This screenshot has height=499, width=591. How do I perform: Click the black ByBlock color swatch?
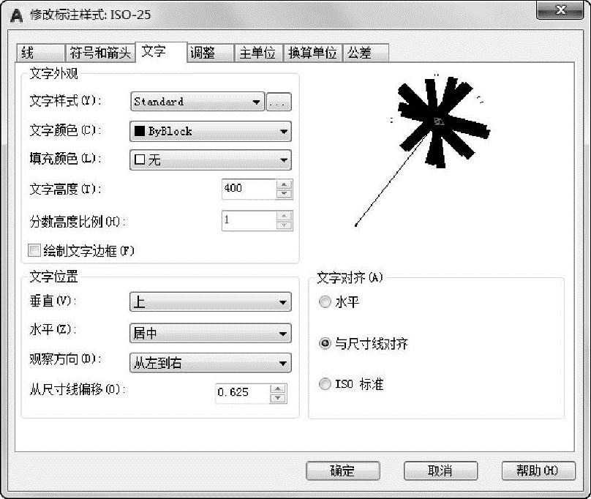click(140, 131)
